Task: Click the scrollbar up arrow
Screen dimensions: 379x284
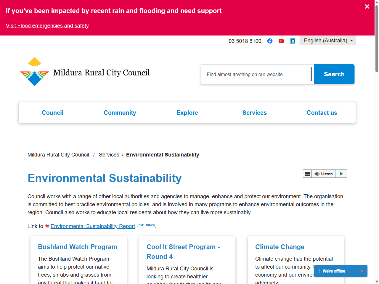Action: 377,2
